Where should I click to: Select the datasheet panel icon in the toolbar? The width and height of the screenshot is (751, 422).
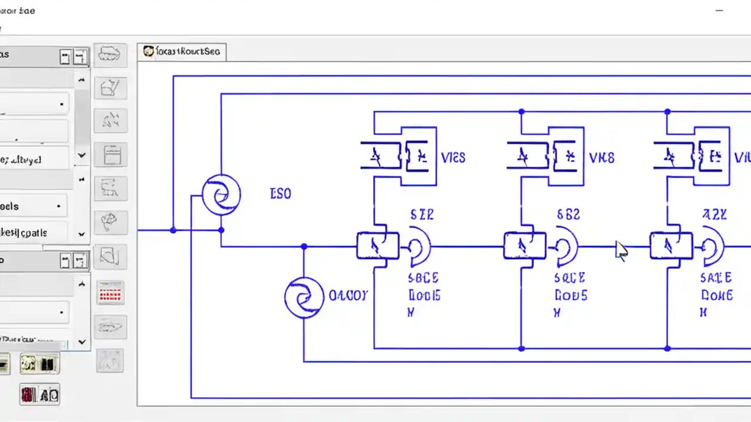[110, 154]
